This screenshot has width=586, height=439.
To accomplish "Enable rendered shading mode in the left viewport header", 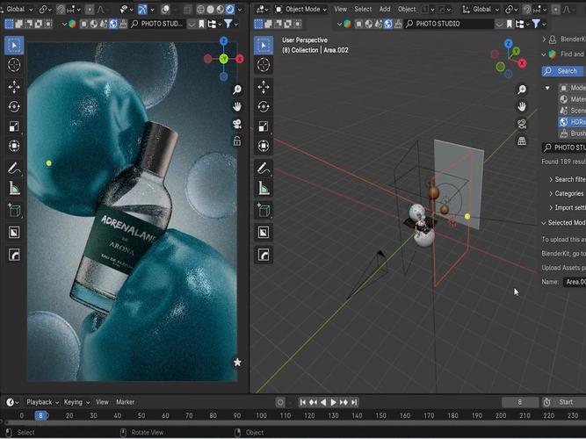I will (x=230, y=9).
